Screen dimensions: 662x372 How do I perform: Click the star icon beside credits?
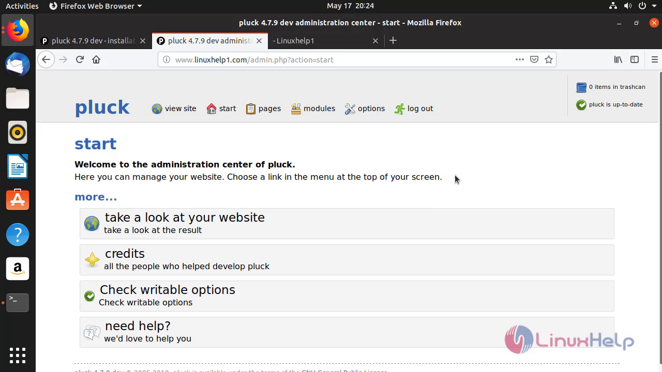coord(92,260)
